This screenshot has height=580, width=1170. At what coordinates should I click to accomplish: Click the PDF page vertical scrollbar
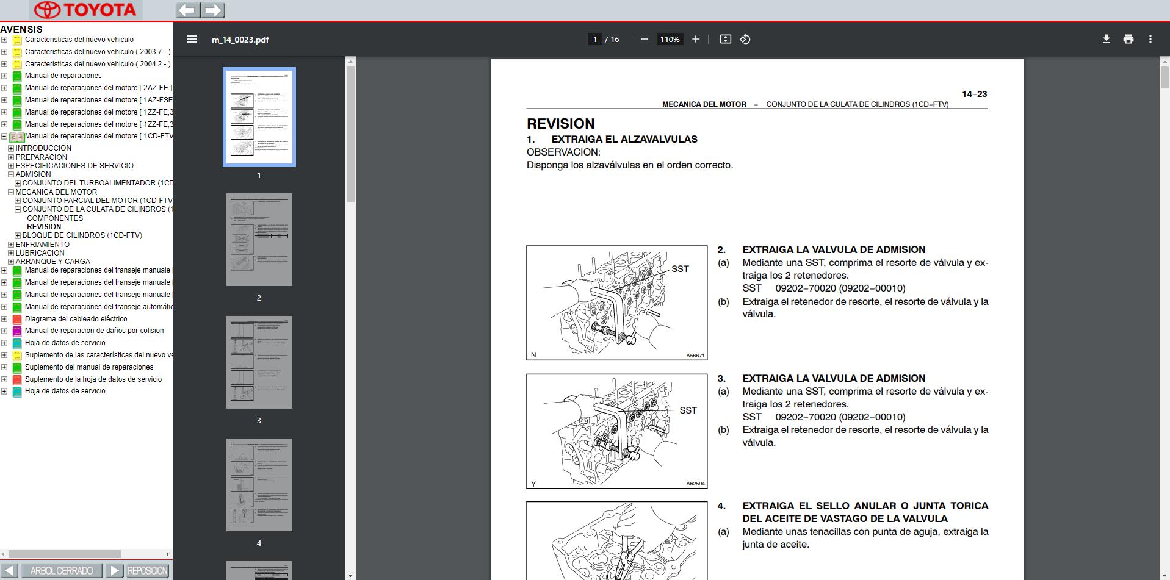[1165, 77]
